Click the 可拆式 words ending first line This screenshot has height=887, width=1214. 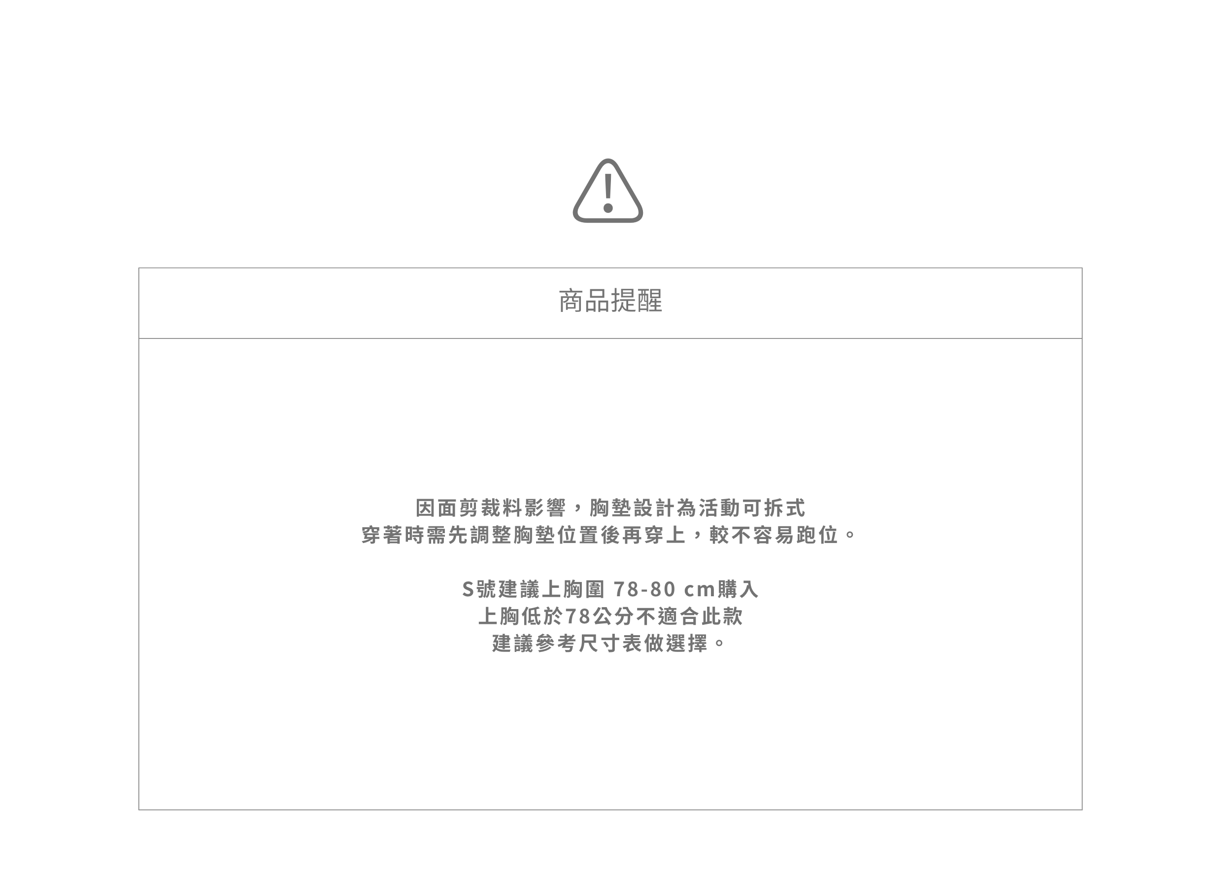pyautogui.click(x=774, y=508)
